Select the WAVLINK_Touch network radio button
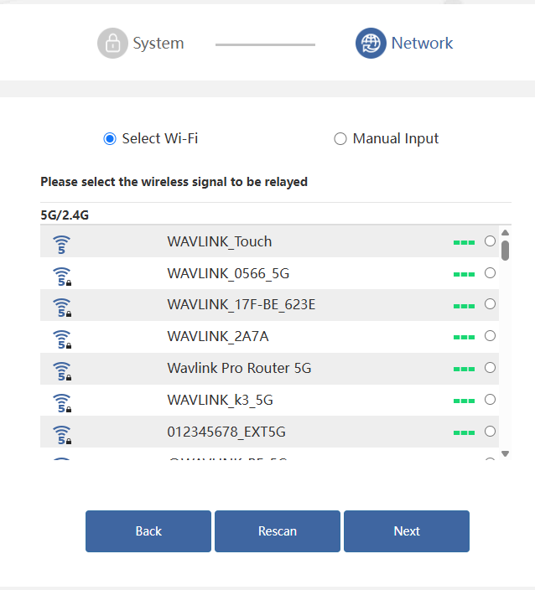 pyautogui.click(x=490, y=241)
